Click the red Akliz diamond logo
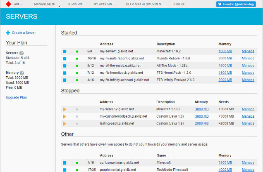This screenshot has width=263, height=172. tap(8, 4)
